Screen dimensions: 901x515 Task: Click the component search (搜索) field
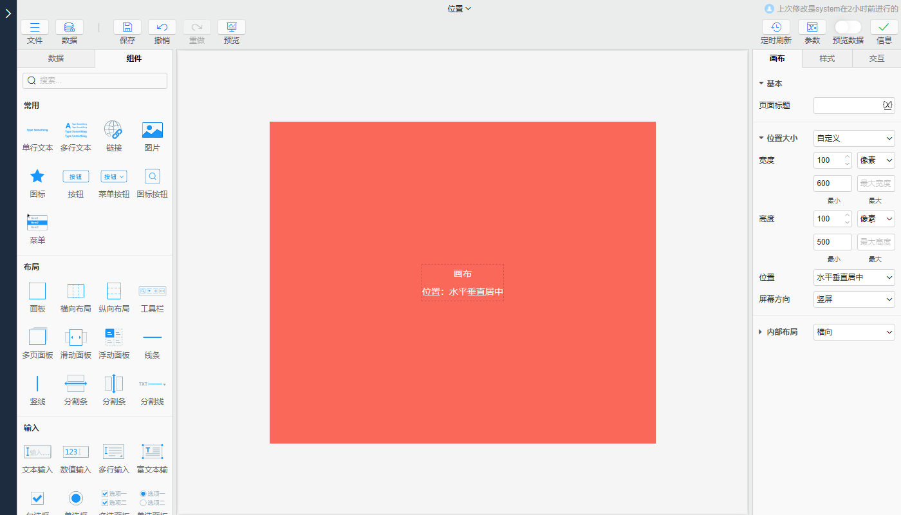(x=95, y=80)
